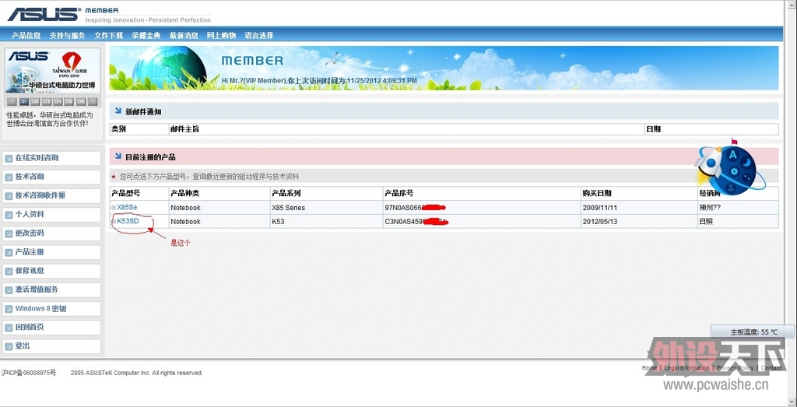Open the 产品信息 menu
This screenshot has height=407, width=797.
(26, 36)
